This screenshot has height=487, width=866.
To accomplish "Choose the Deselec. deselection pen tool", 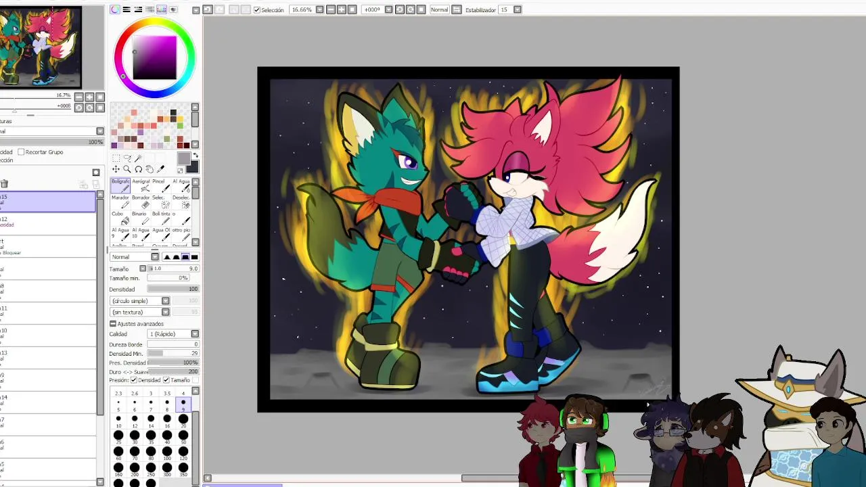I will (x=181, y=202).
